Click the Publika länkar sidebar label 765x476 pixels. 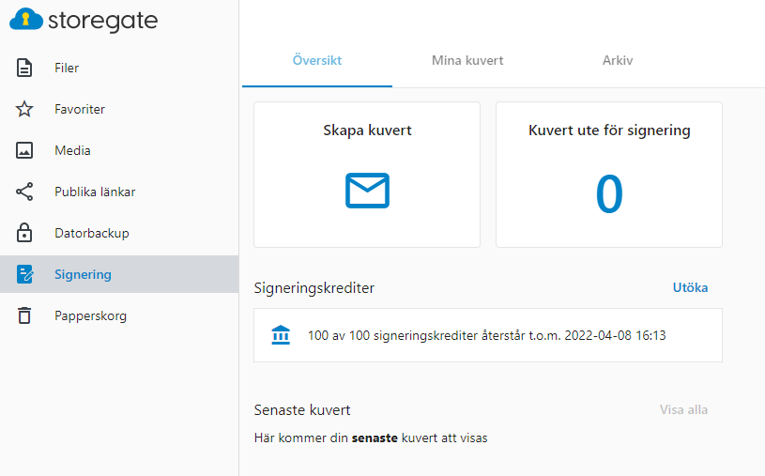[x=95, y=192]
